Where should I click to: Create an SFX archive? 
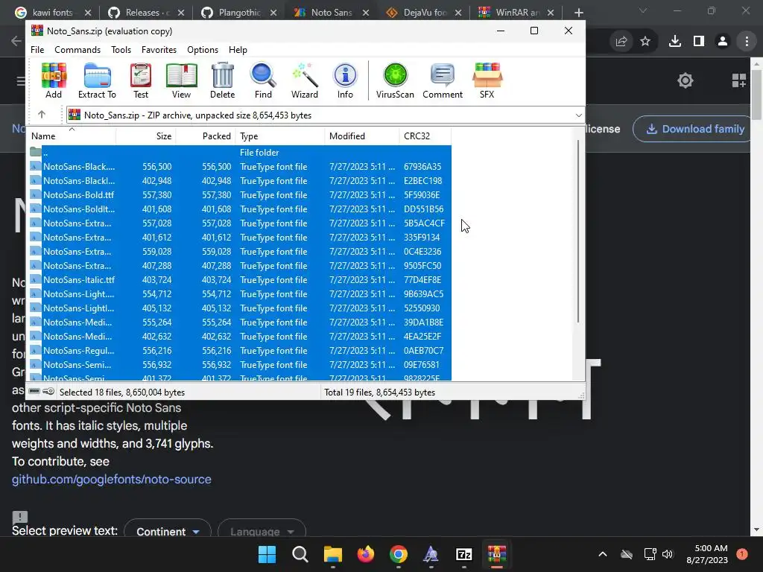[x=487, y=80]
